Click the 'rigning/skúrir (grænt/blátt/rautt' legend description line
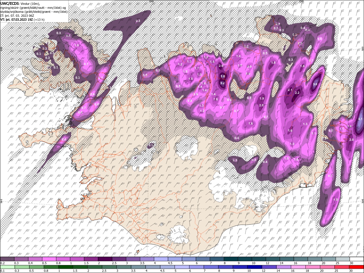 coord(33,7)
